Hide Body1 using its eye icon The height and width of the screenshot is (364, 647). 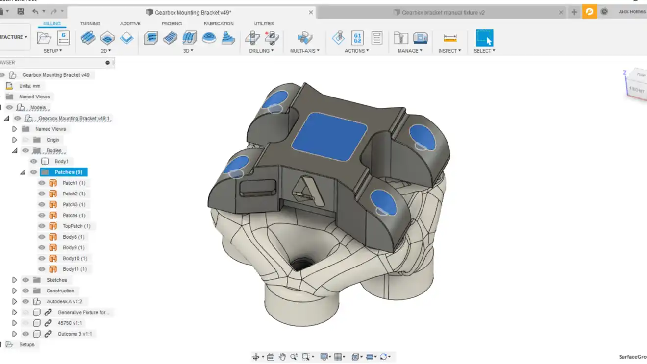click(33, 161)
